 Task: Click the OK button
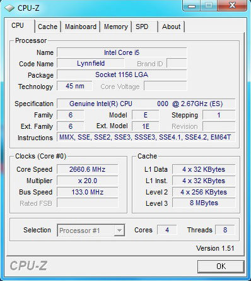[221, 266]
